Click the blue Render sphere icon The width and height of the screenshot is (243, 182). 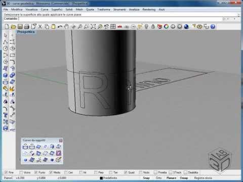186,27
